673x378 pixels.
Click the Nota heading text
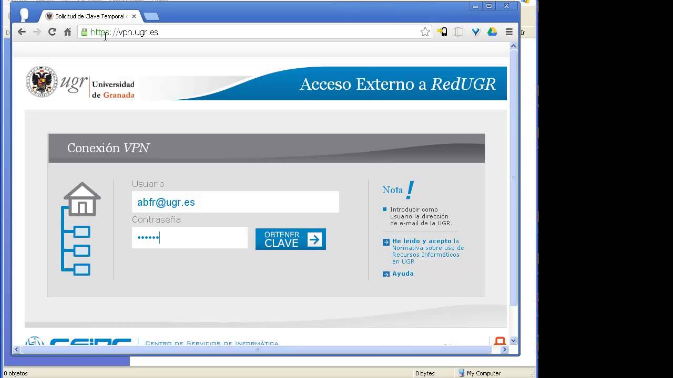[x=392, y=190]
